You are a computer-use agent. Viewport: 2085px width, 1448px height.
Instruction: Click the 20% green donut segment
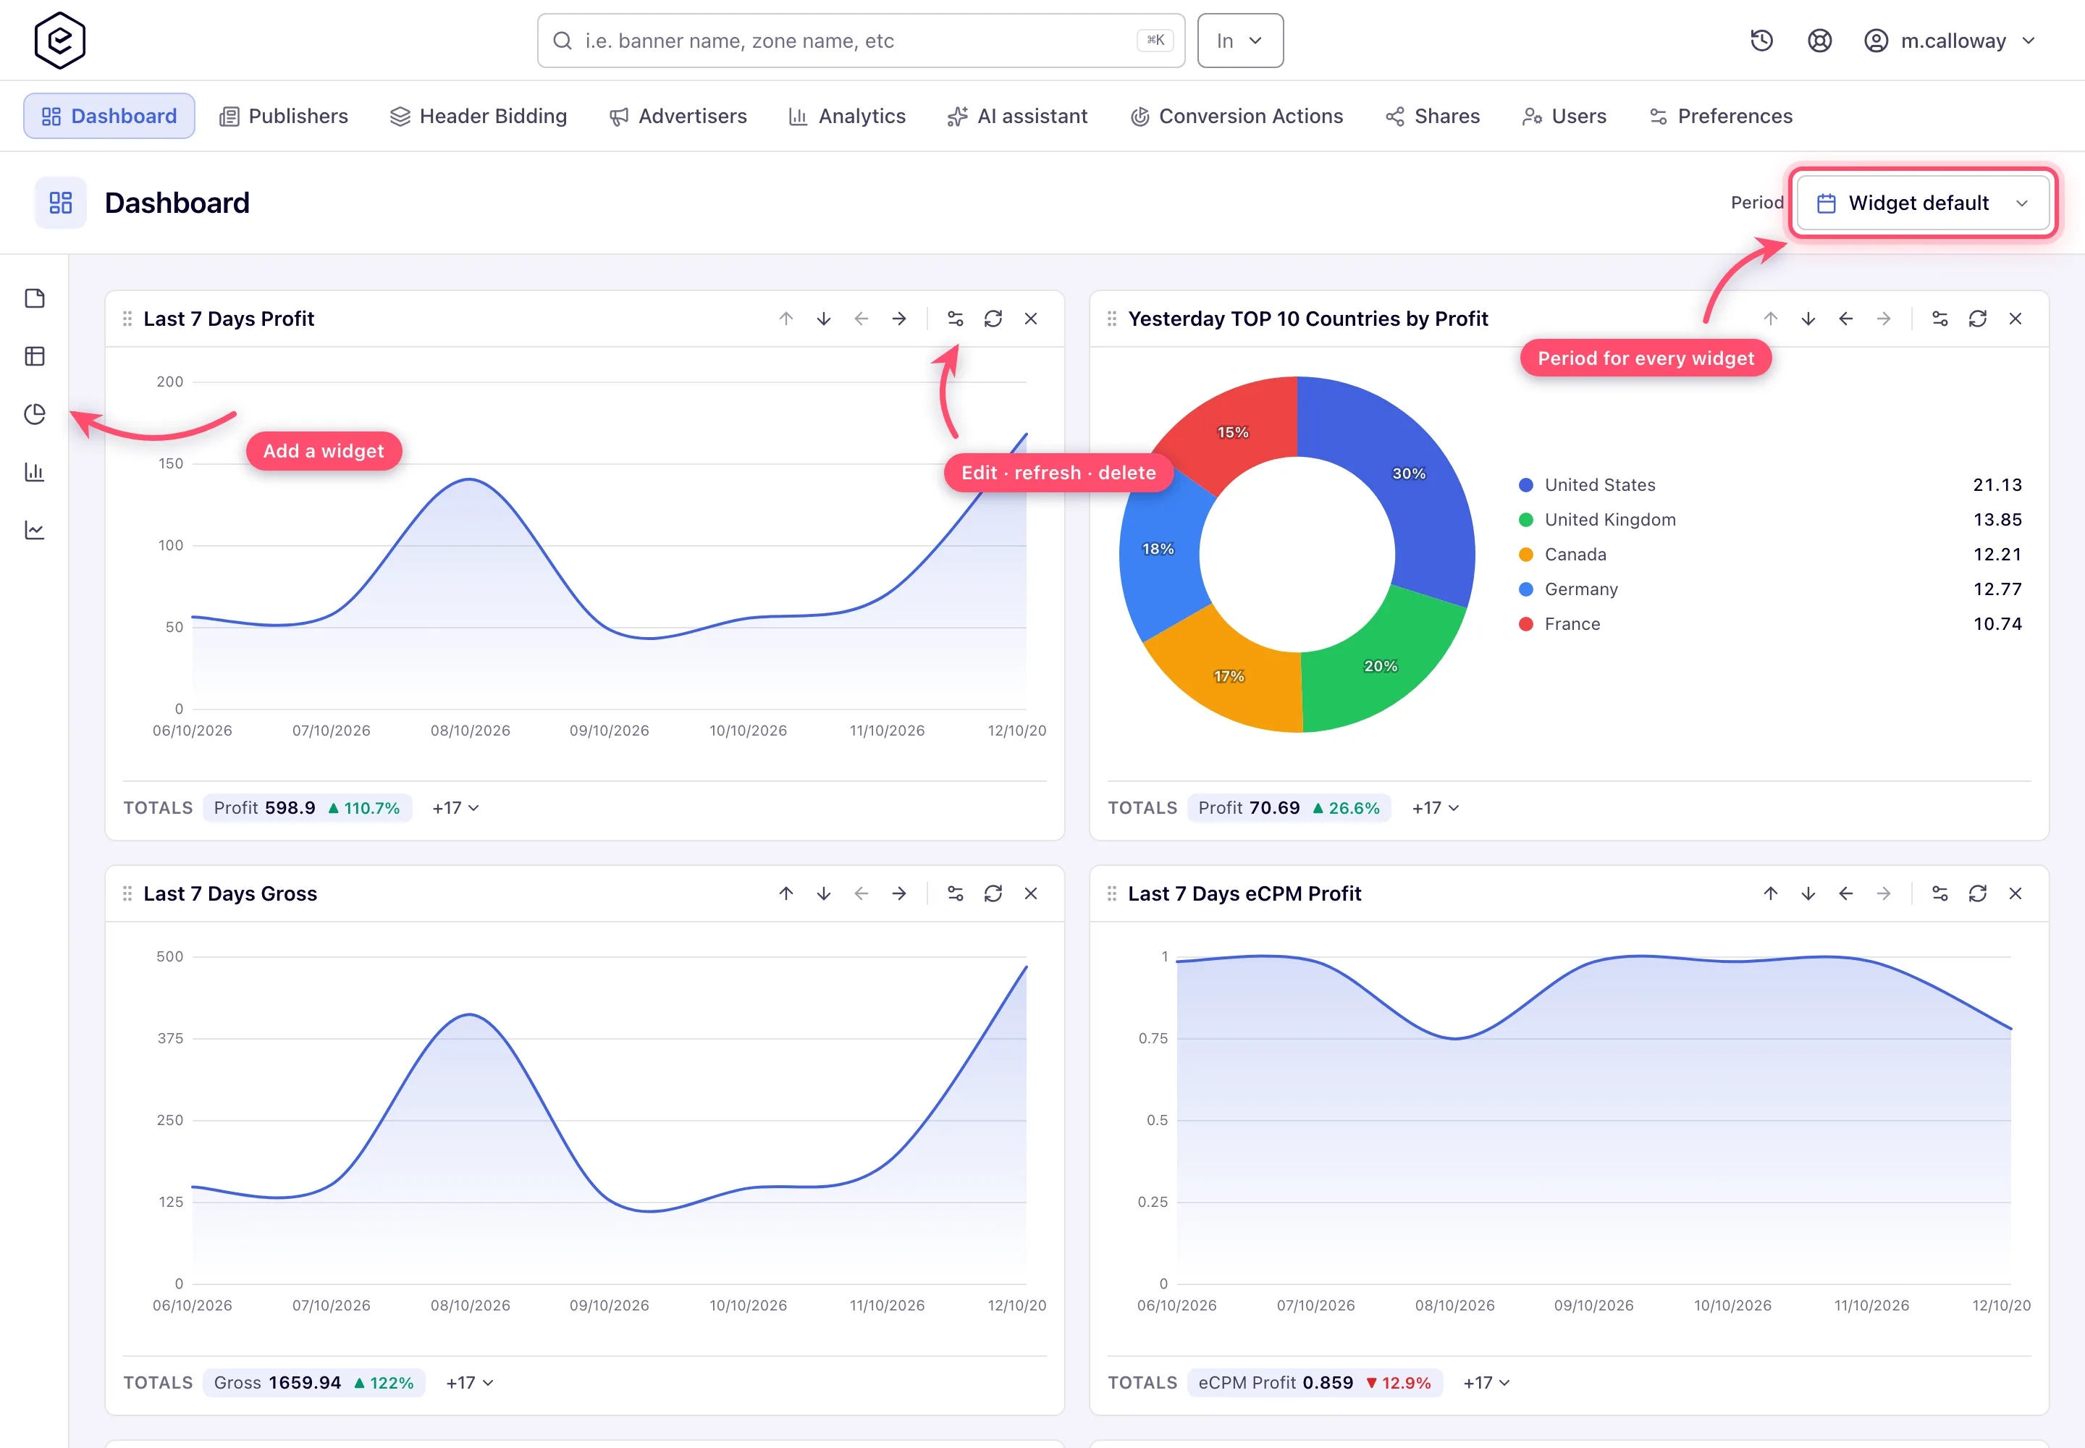click(1380, 666)
